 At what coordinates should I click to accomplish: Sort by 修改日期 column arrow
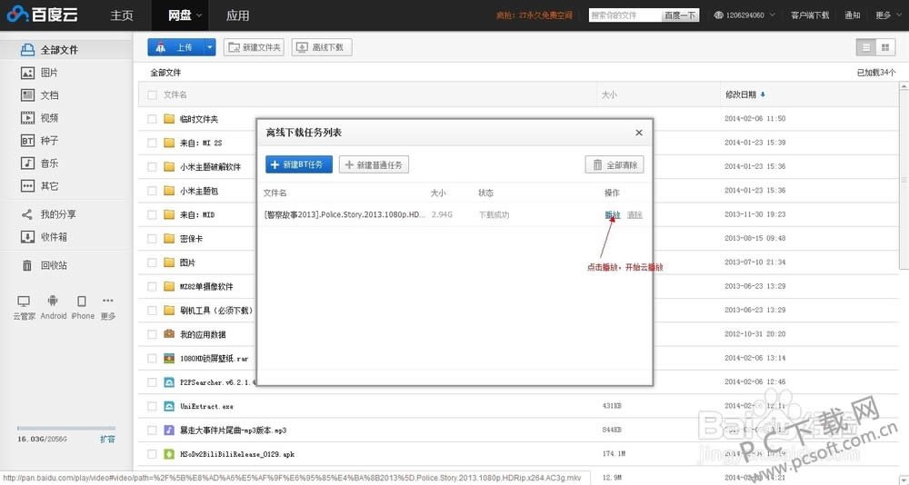point(763,94)
